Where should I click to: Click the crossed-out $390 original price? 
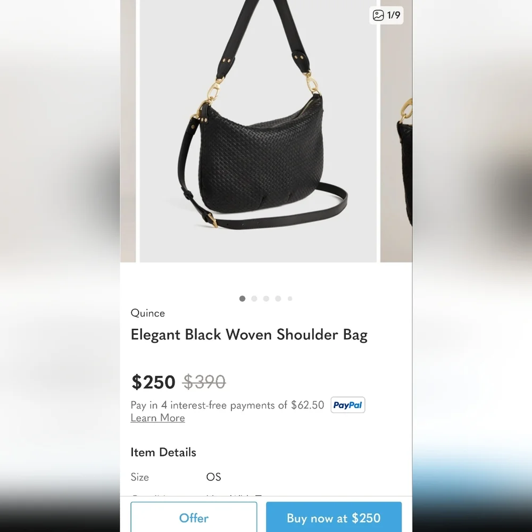pyautogui.click(x=204, y=382)
